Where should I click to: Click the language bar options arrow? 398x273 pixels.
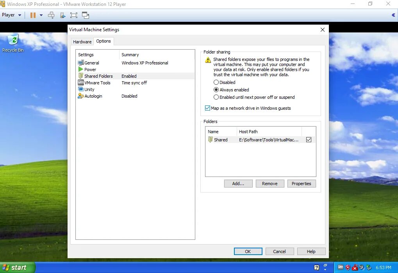pos(325,269)
